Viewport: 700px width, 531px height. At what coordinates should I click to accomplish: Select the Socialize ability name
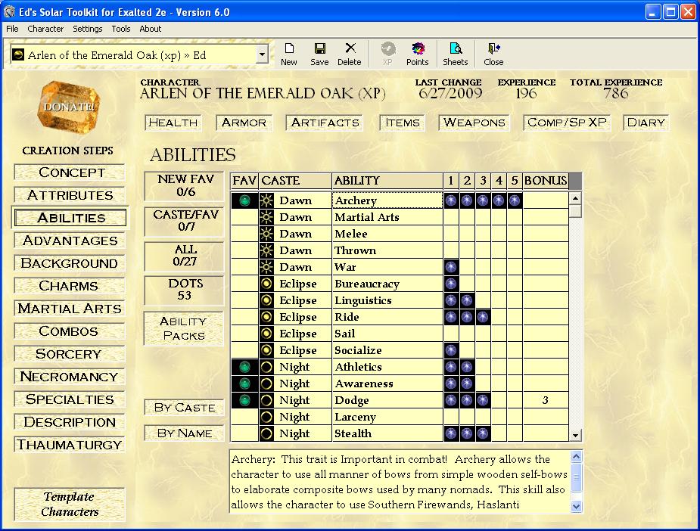click(387, 350)
